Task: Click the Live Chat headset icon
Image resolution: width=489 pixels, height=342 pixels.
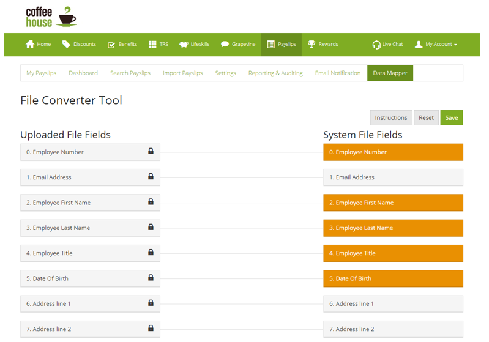Action: tap(376, 45)
